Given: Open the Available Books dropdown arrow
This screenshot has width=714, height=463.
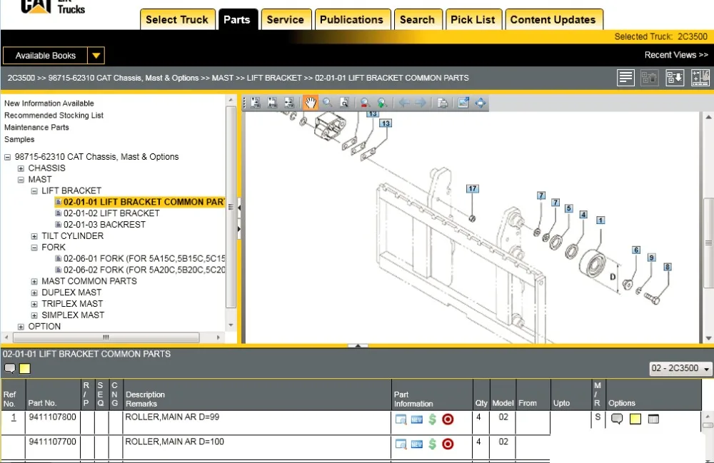Looking at the screenshot, I should pos(96,56).
